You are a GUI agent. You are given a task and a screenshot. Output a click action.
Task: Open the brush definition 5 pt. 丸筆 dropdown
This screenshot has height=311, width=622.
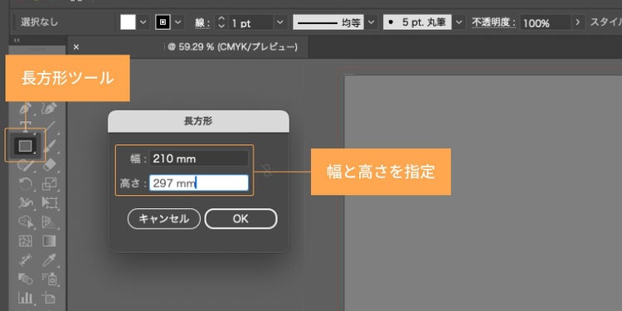point(459,22)
